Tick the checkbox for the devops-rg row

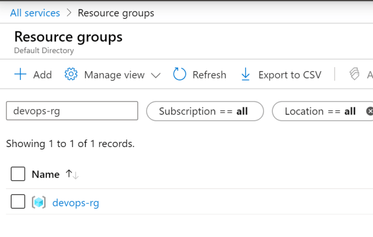(x=18, y=203)
